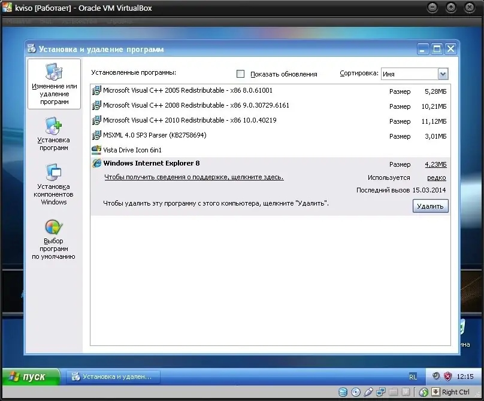
Task: Click the VirtualBox optical drive status icon
Action: 355,391
